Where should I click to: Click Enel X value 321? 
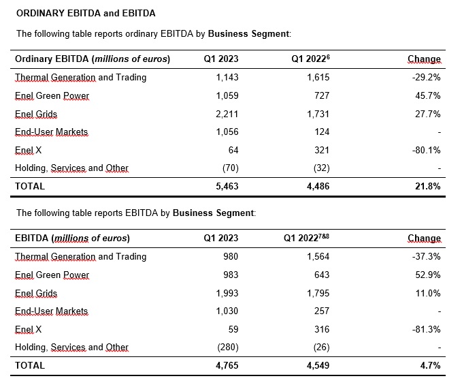(322, 150)
